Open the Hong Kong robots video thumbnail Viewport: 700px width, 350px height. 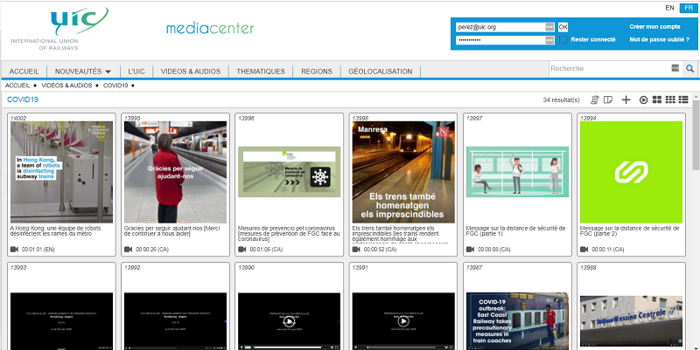click(x=61, y=172)
